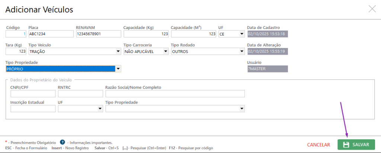The width and height of the screenshot is (381, 153).
Task: Click the blue information question mark icon
Action: click(63, 142)
